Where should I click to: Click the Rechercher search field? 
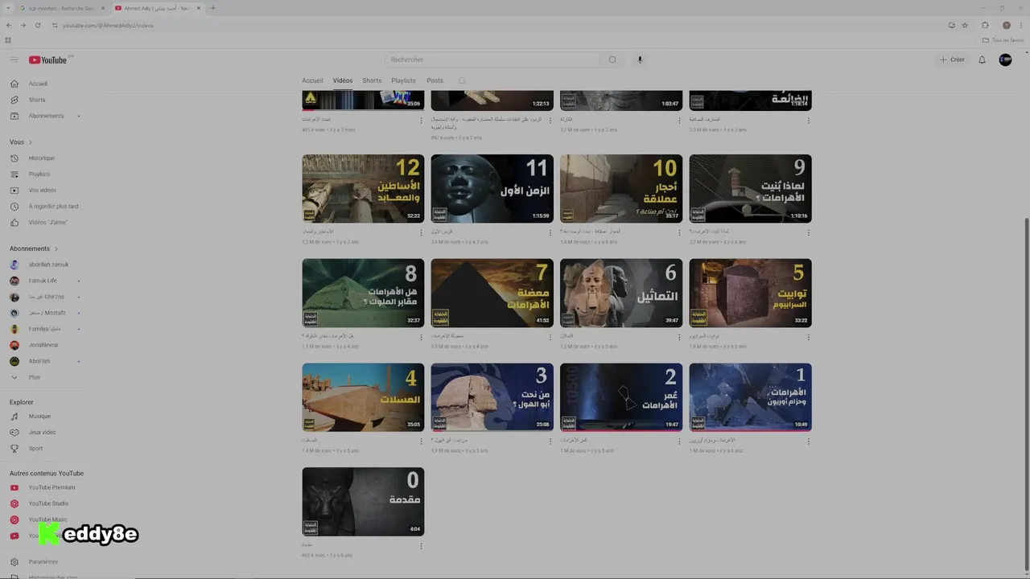click(x=492, y=60)
